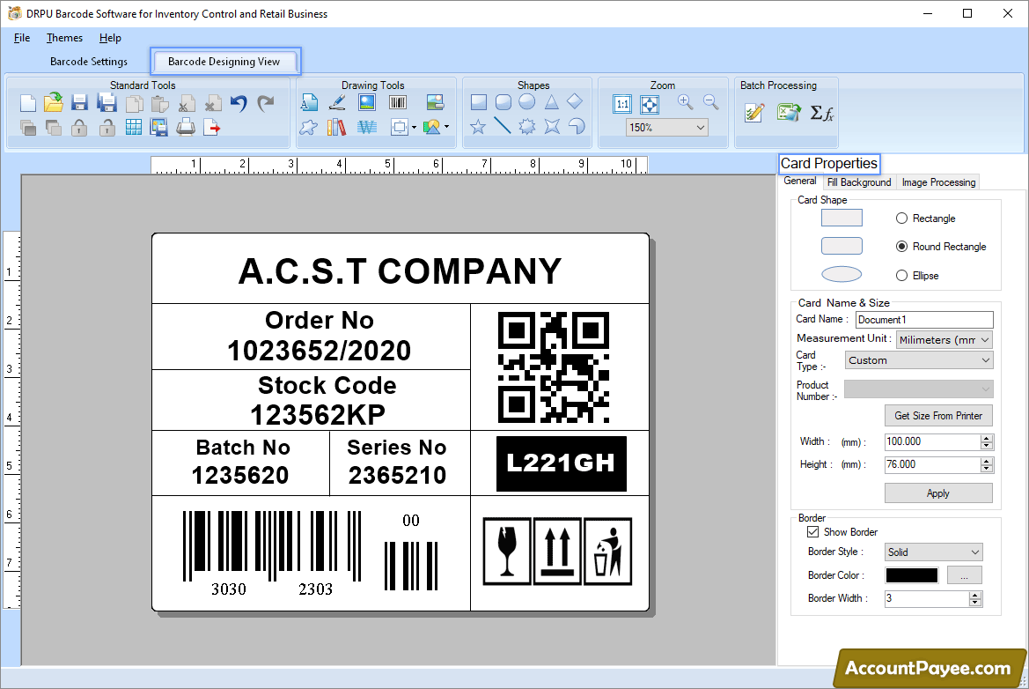
Task: Open the General properties tab
Action: 800,182
